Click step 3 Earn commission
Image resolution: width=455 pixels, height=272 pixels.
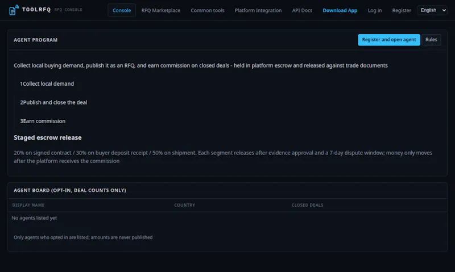(x=43, y=121)
